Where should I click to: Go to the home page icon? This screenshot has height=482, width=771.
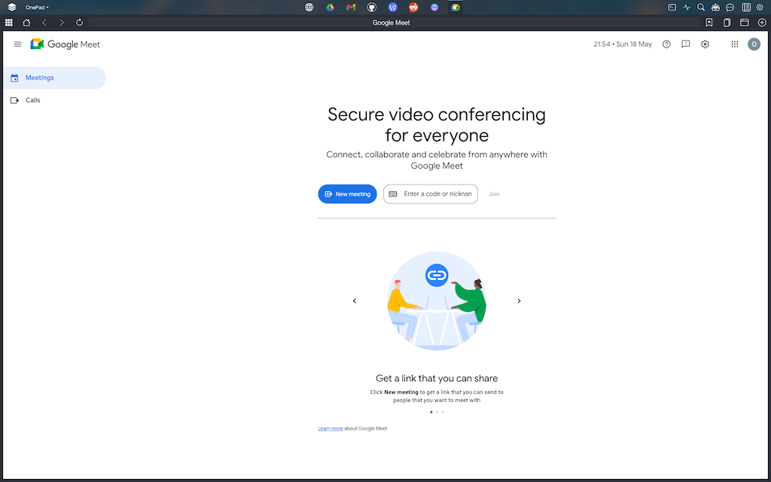click(x=26, y=23)
